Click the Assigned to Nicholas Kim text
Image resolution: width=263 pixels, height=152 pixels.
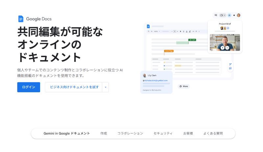point(152,90)
